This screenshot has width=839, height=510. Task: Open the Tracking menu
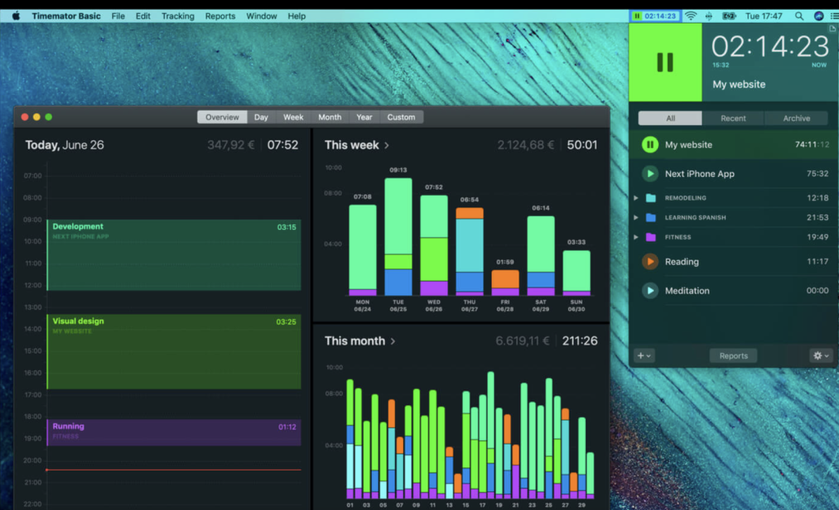[x=178, y=16]
